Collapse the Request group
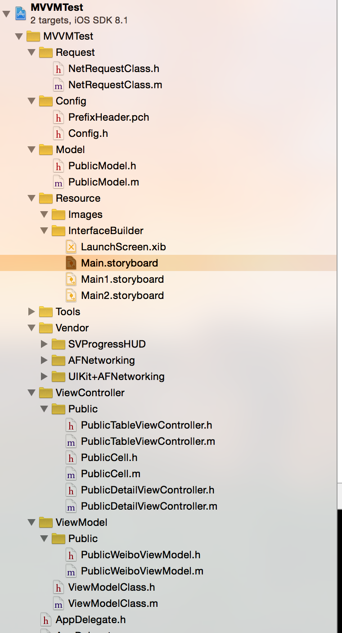The width and height of the screenshot is (342, 633). (31, 52)
